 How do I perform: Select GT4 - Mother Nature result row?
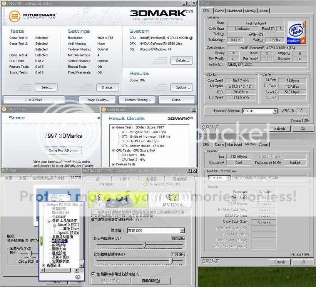(143, 146)
